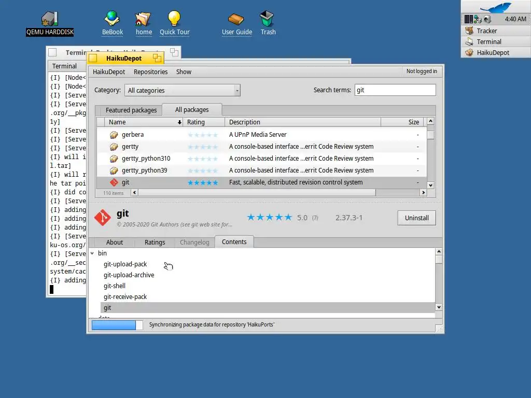Switch to HaikuDepot in Deskbar
Screen dimensions: 531x398
496,52
